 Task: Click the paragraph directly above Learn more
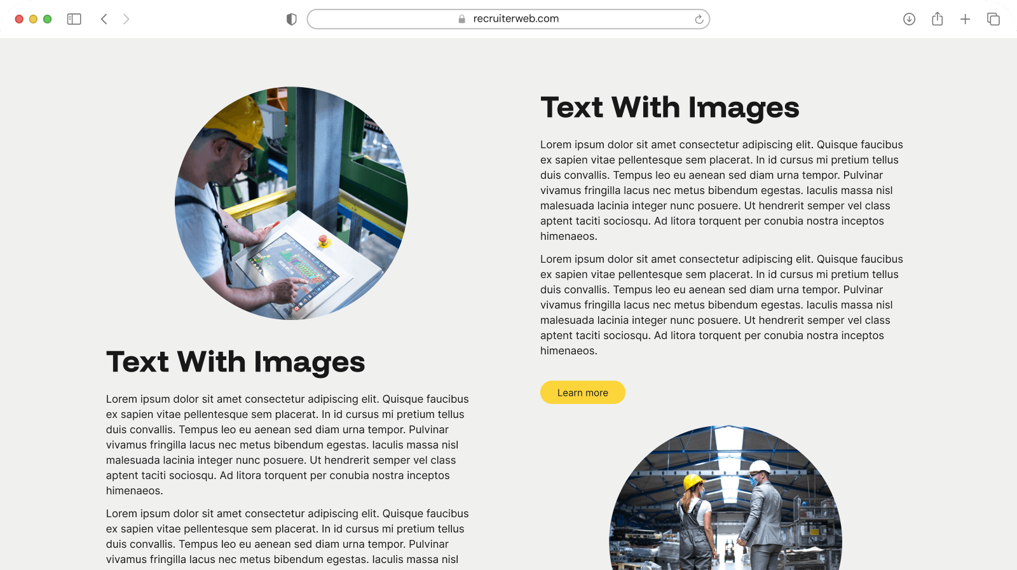tap(722, 305)
